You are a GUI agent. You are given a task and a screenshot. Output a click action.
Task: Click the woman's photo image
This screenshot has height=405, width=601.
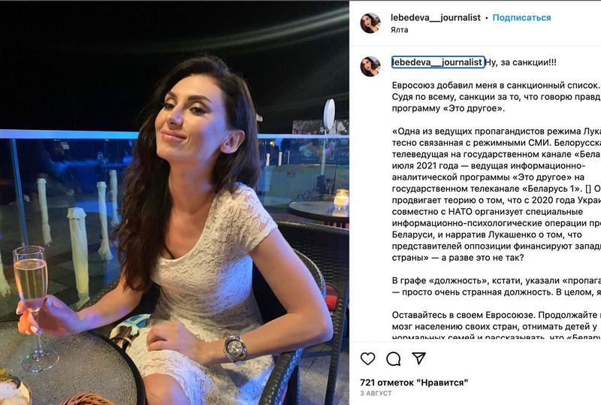(174, 204)
